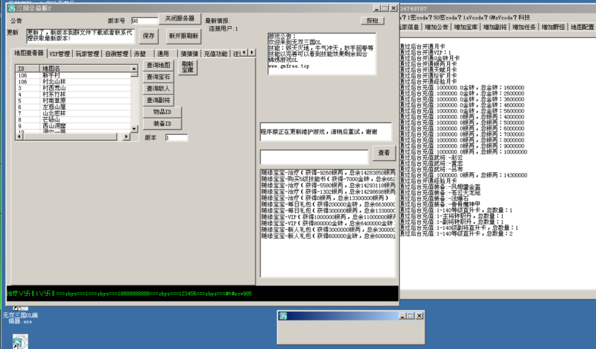Click the 装备ID button
596x349 pixels.
coord(158,123)
